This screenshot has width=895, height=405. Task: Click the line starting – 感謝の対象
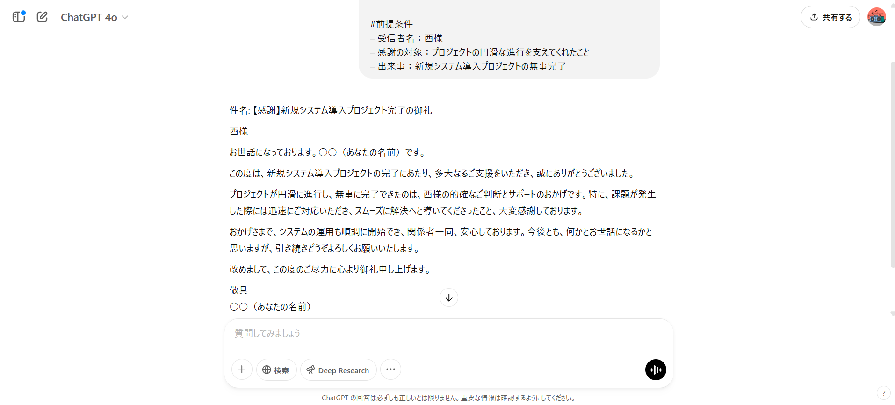click(x=480, y=52)
